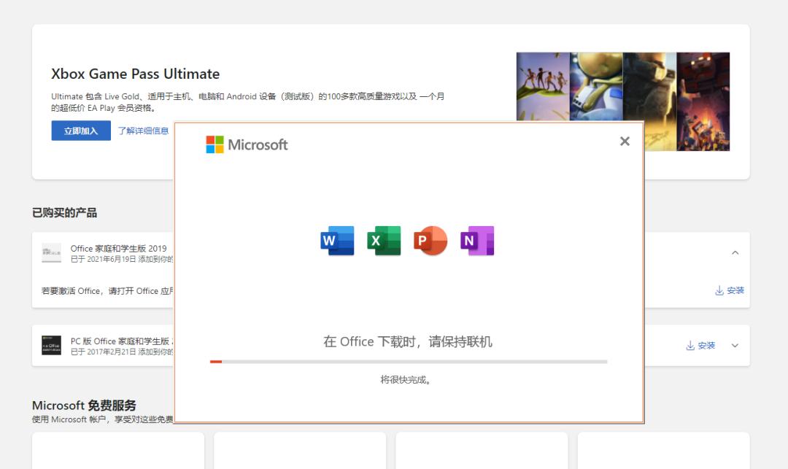Collapse the Office 家庭和学生版 2019 details
This screenshot has height=469, width=788.
click(x=735, y=252)
